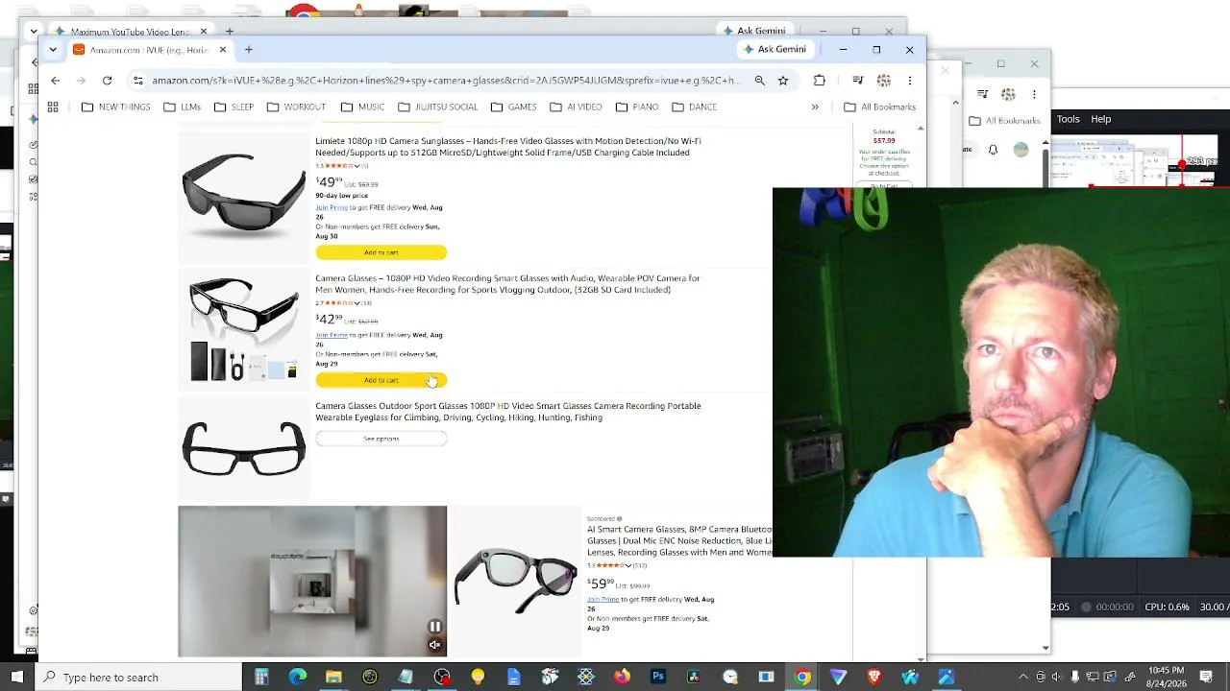Screen dimensions: 1230x691
Task: Open the Help menu in background window
Action: coord(1100,119)
